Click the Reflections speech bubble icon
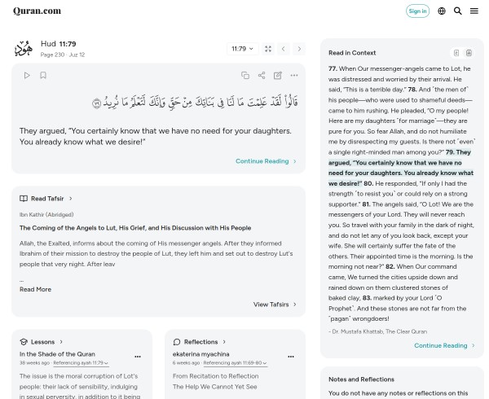This screenshot has height=399, width=489. (177, 342)
